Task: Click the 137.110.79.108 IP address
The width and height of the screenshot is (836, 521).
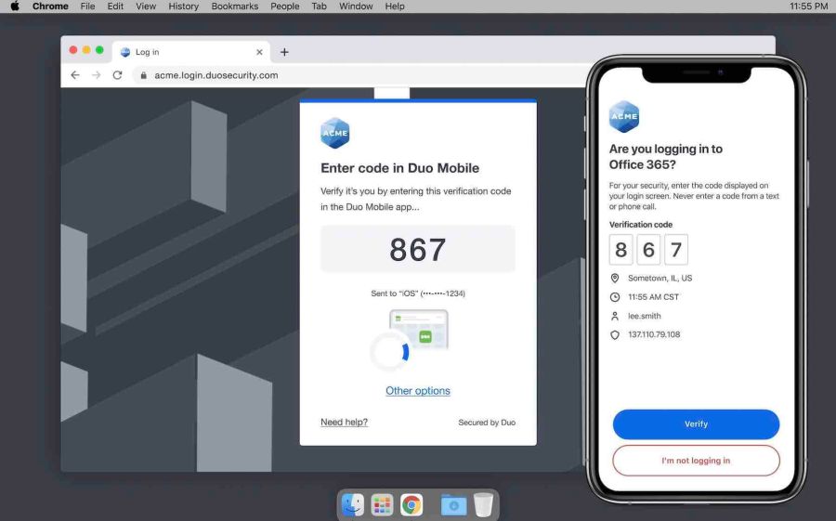Action: pyautogui.click(x=654, y=335)
